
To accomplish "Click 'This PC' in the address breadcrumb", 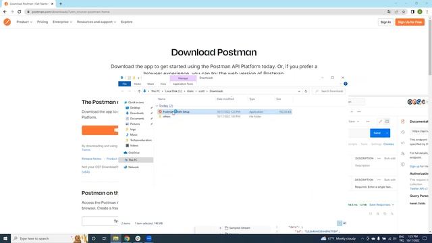I will click(x=155, y=91).
